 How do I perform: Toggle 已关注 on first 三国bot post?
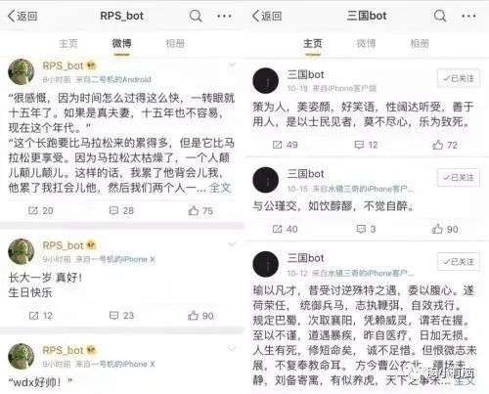459,78
